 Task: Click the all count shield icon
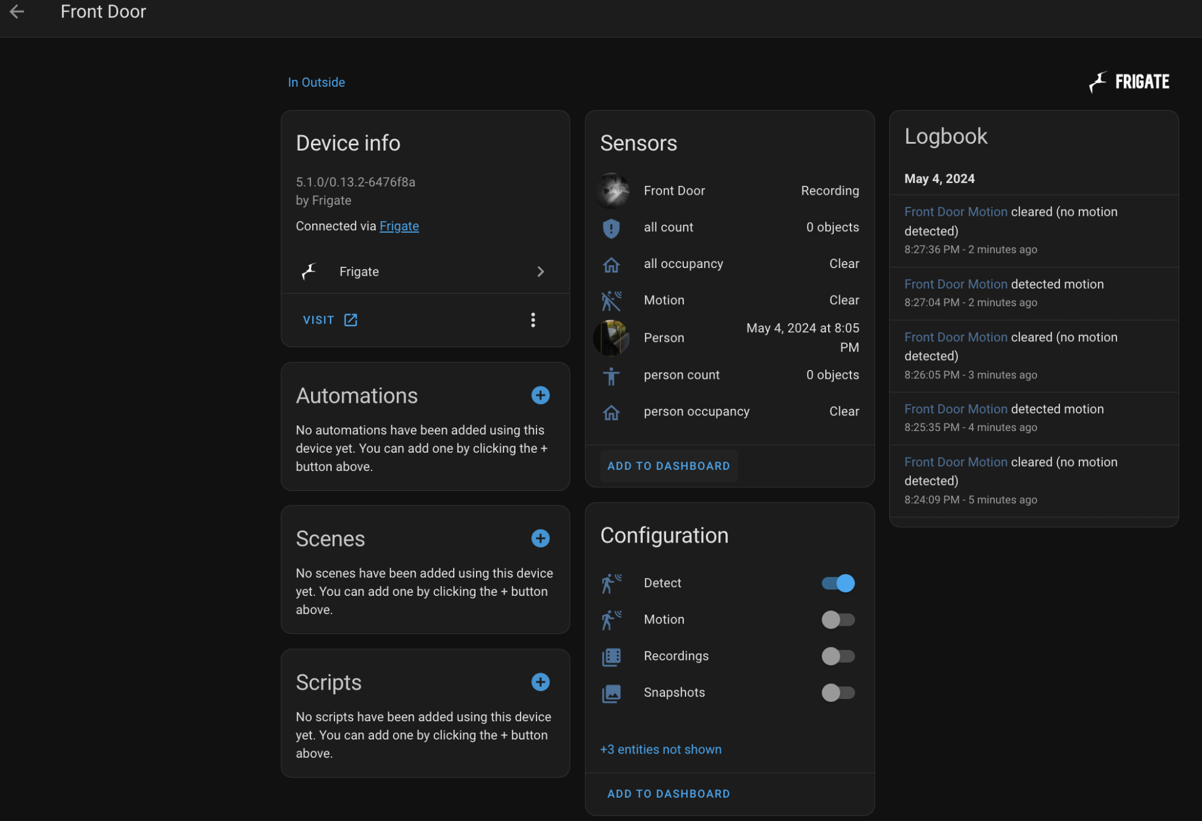pyautogui.click(x=611, y=228)
